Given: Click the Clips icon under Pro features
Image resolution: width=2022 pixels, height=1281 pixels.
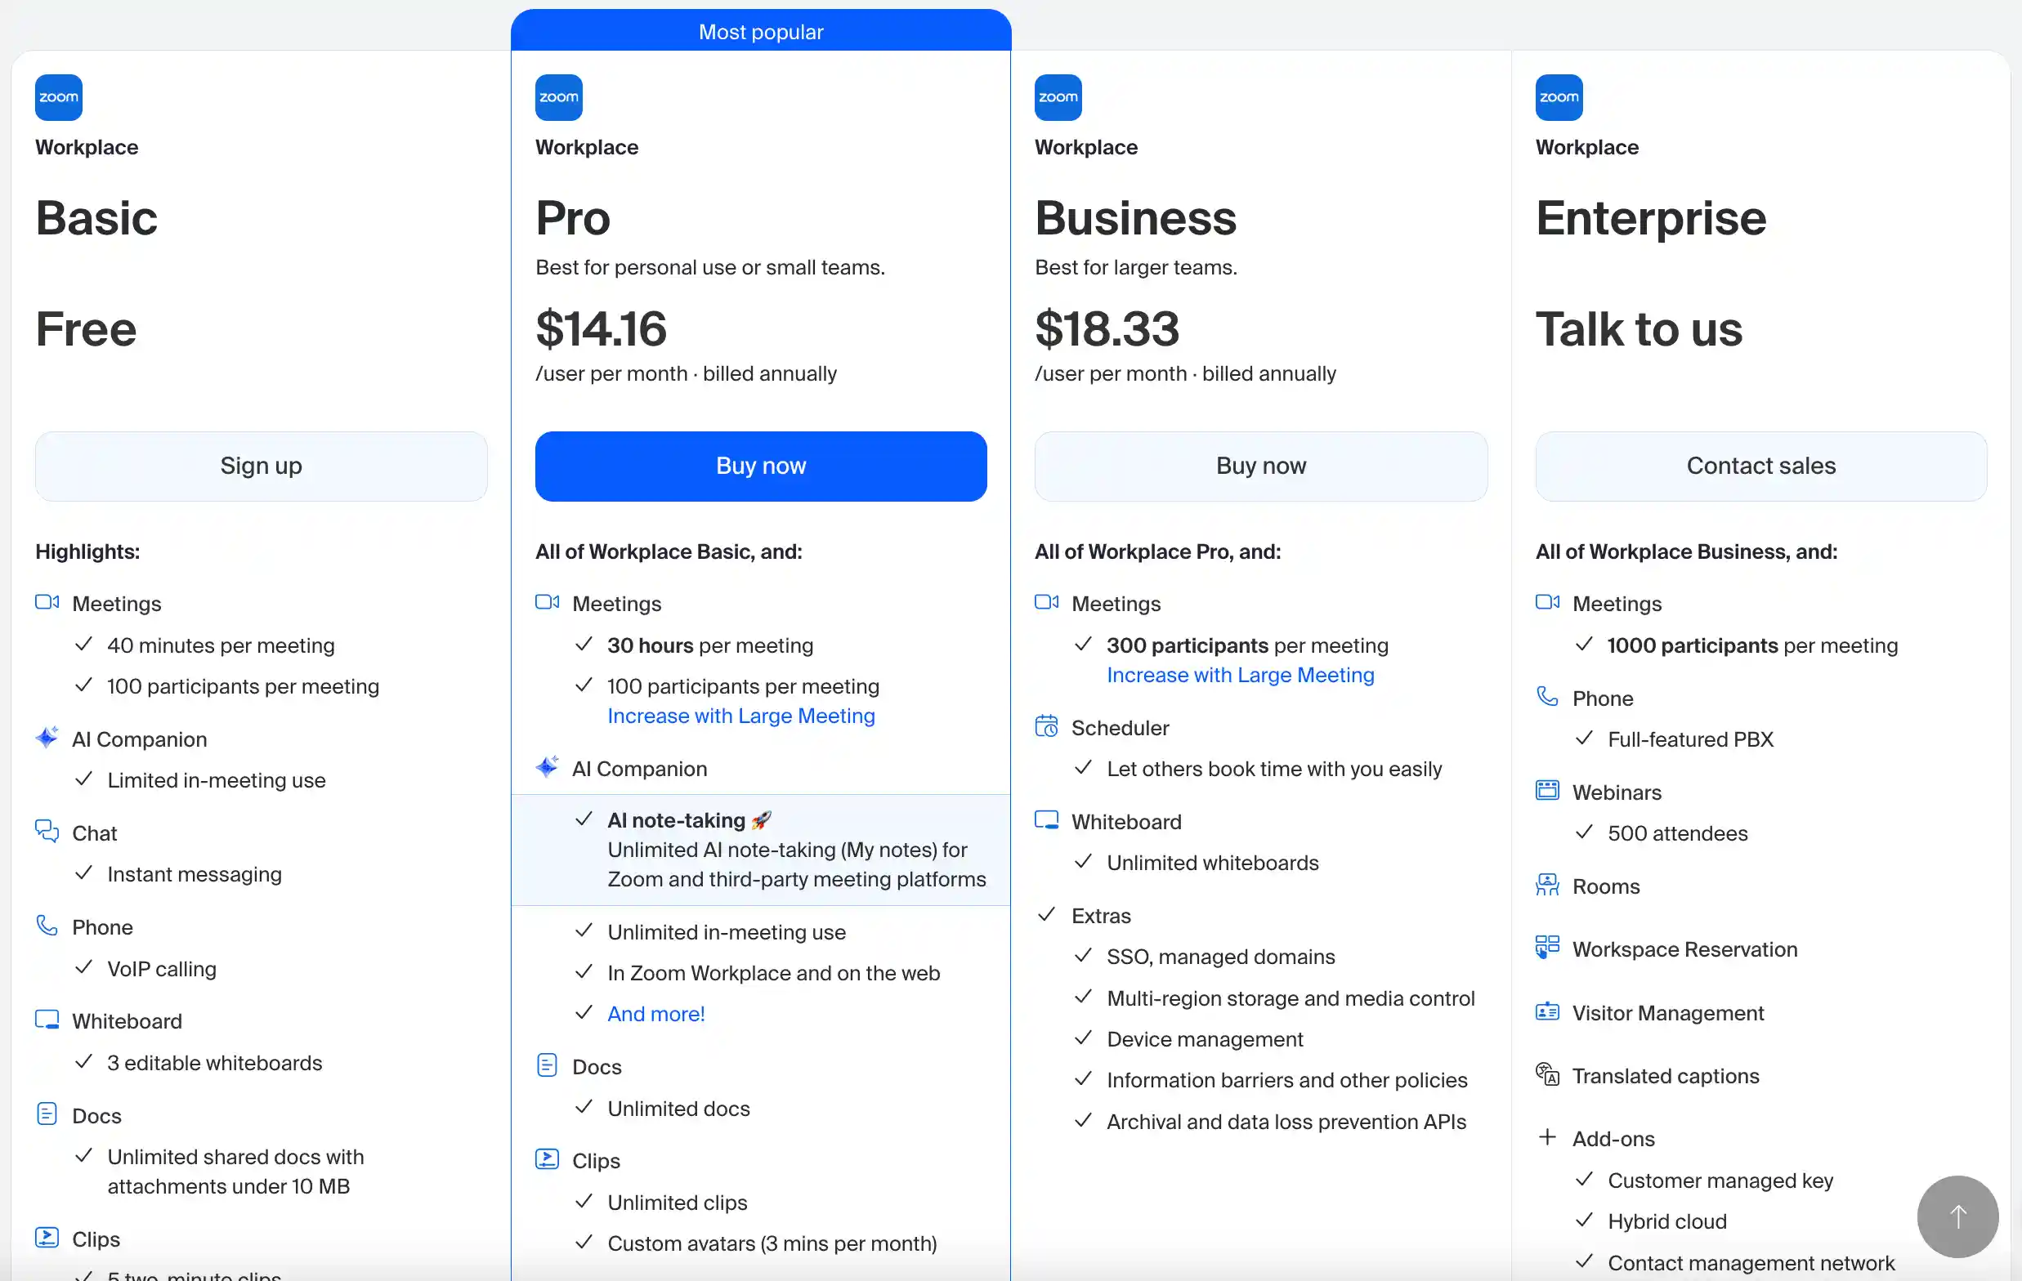Looking at the screenshot, I should pyautogui.click(x=547, y=1158).
